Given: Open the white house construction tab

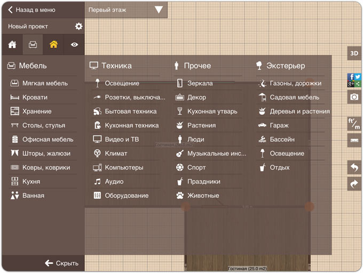Looking at the screenshot, I should (x=12, y=45).
